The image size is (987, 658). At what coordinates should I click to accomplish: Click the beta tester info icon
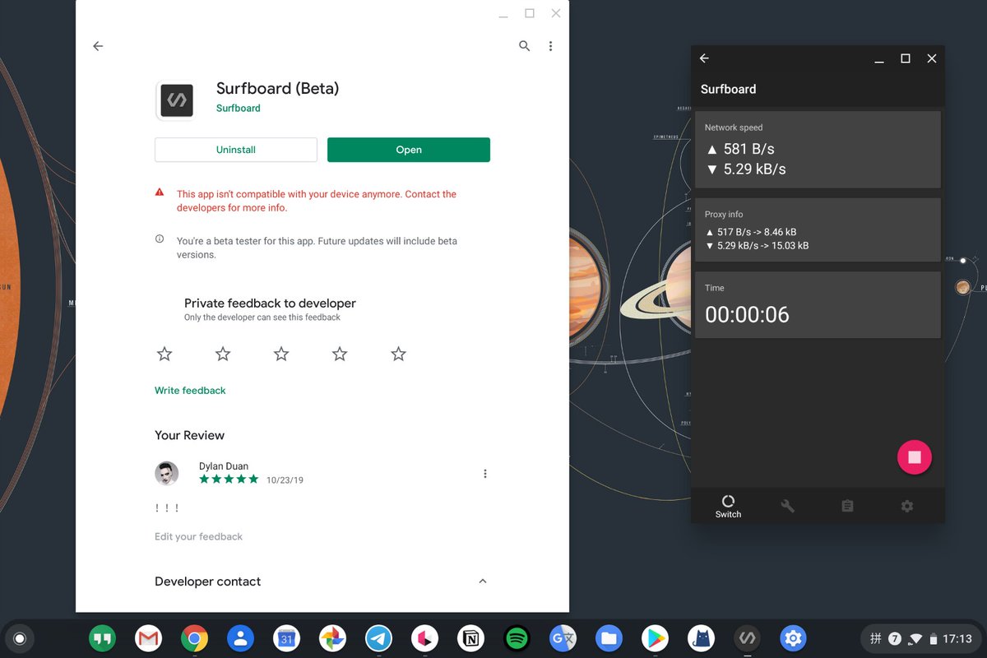160,239
